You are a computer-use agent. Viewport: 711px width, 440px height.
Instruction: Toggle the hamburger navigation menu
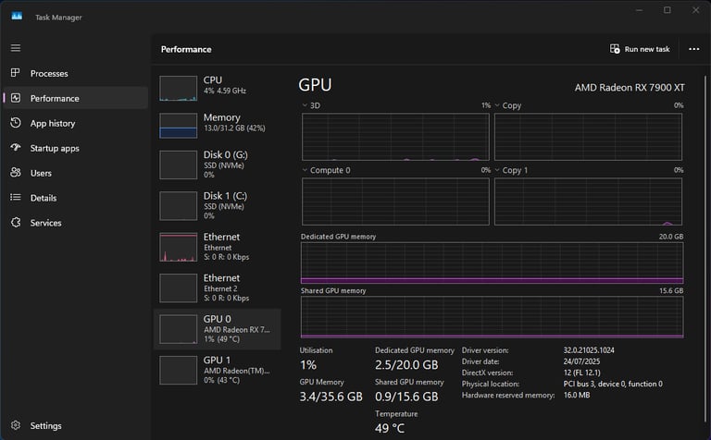[x=16, y=48]
